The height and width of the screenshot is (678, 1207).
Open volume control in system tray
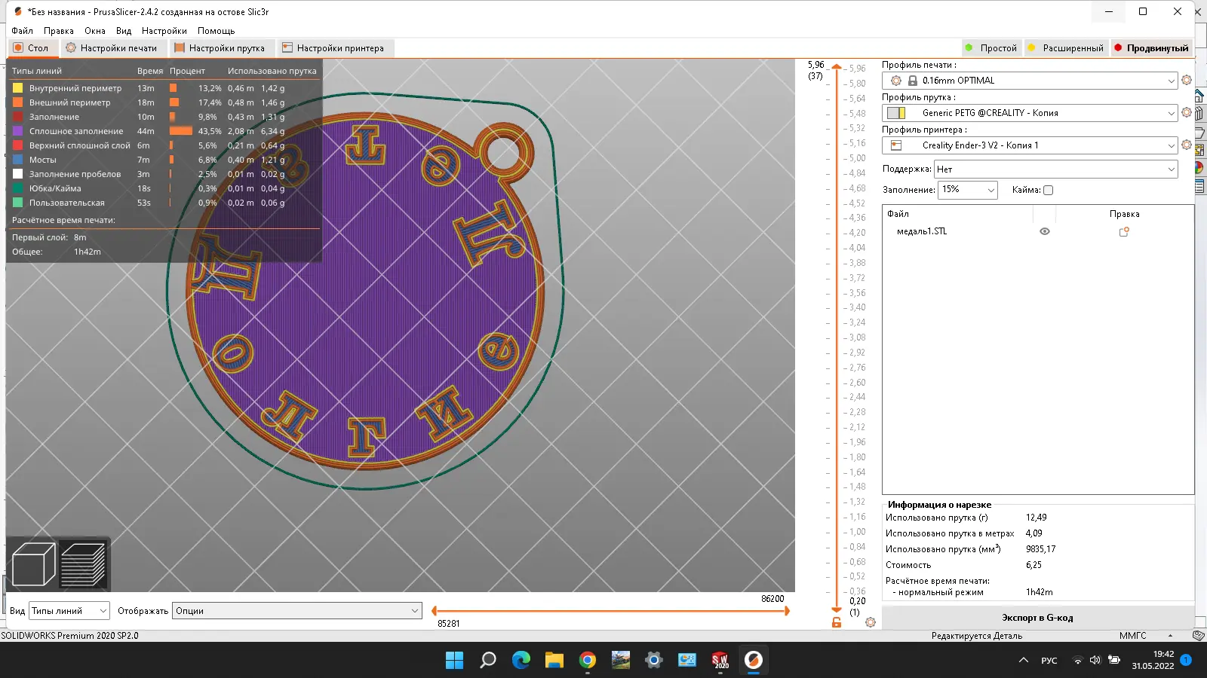click(x=1095, y=660)
